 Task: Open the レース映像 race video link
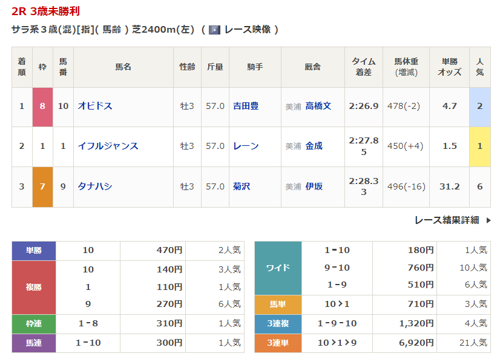click(247, 30)
